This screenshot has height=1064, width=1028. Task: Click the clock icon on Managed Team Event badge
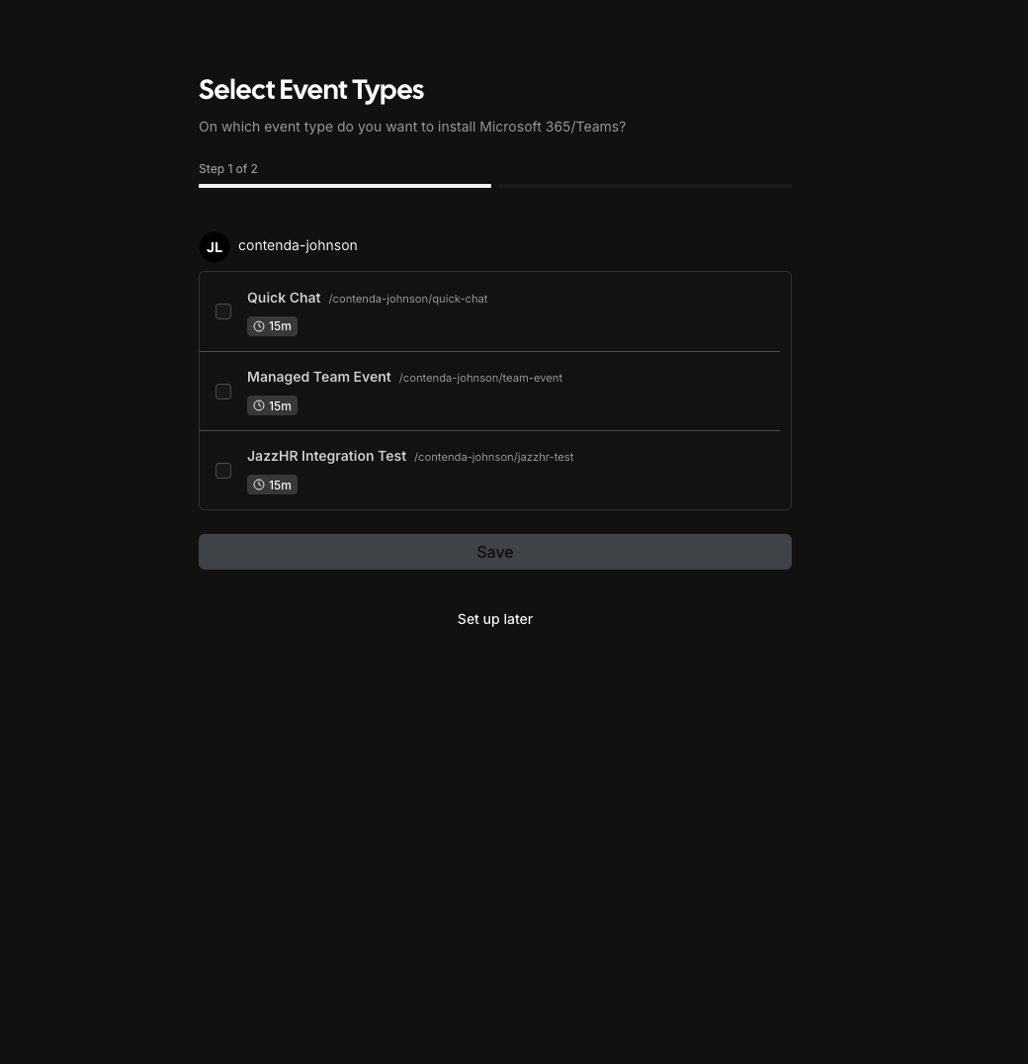click(x=259, y=405)
